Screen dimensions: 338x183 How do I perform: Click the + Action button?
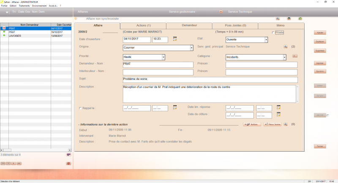[x=252, y=124]
